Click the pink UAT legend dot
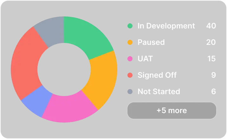The image size is (227, 139). (x=130, y=59)
